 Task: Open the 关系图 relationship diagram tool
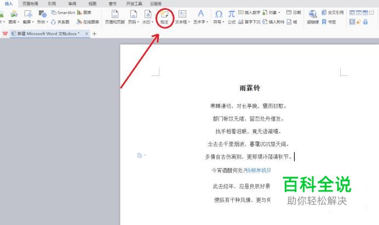click(x=60, y=22)
